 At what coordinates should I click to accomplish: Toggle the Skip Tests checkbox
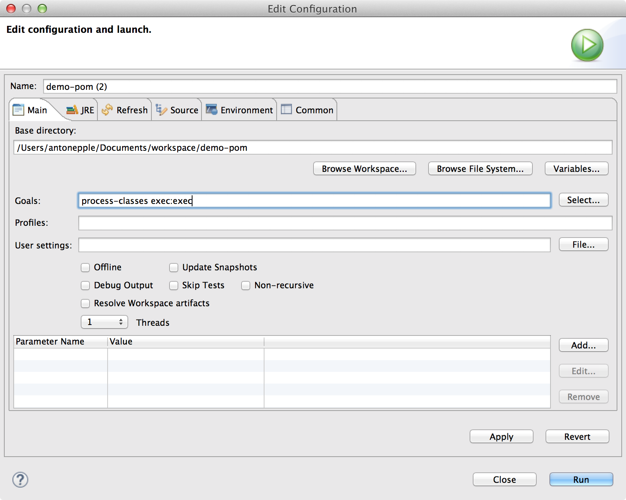[174, 286]
